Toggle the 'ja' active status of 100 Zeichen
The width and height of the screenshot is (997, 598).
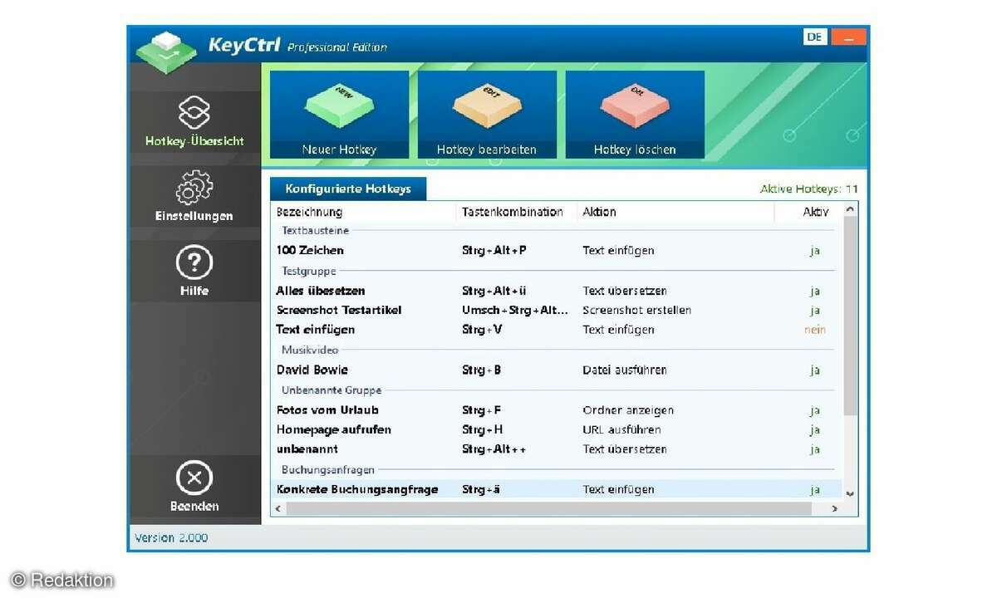814,251
